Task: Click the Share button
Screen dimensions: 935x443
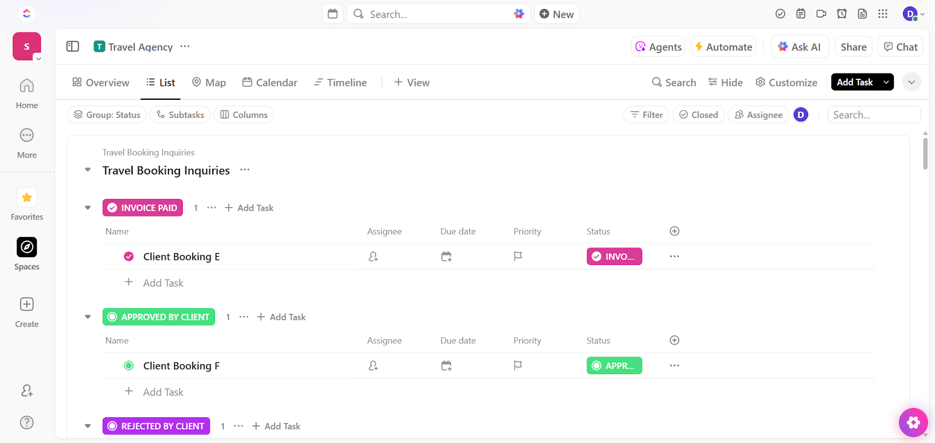Action: click(x=853, y=46)
